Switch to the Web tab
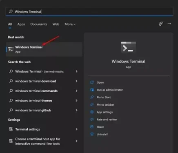The image size is (178, 153). pos(56,24)
